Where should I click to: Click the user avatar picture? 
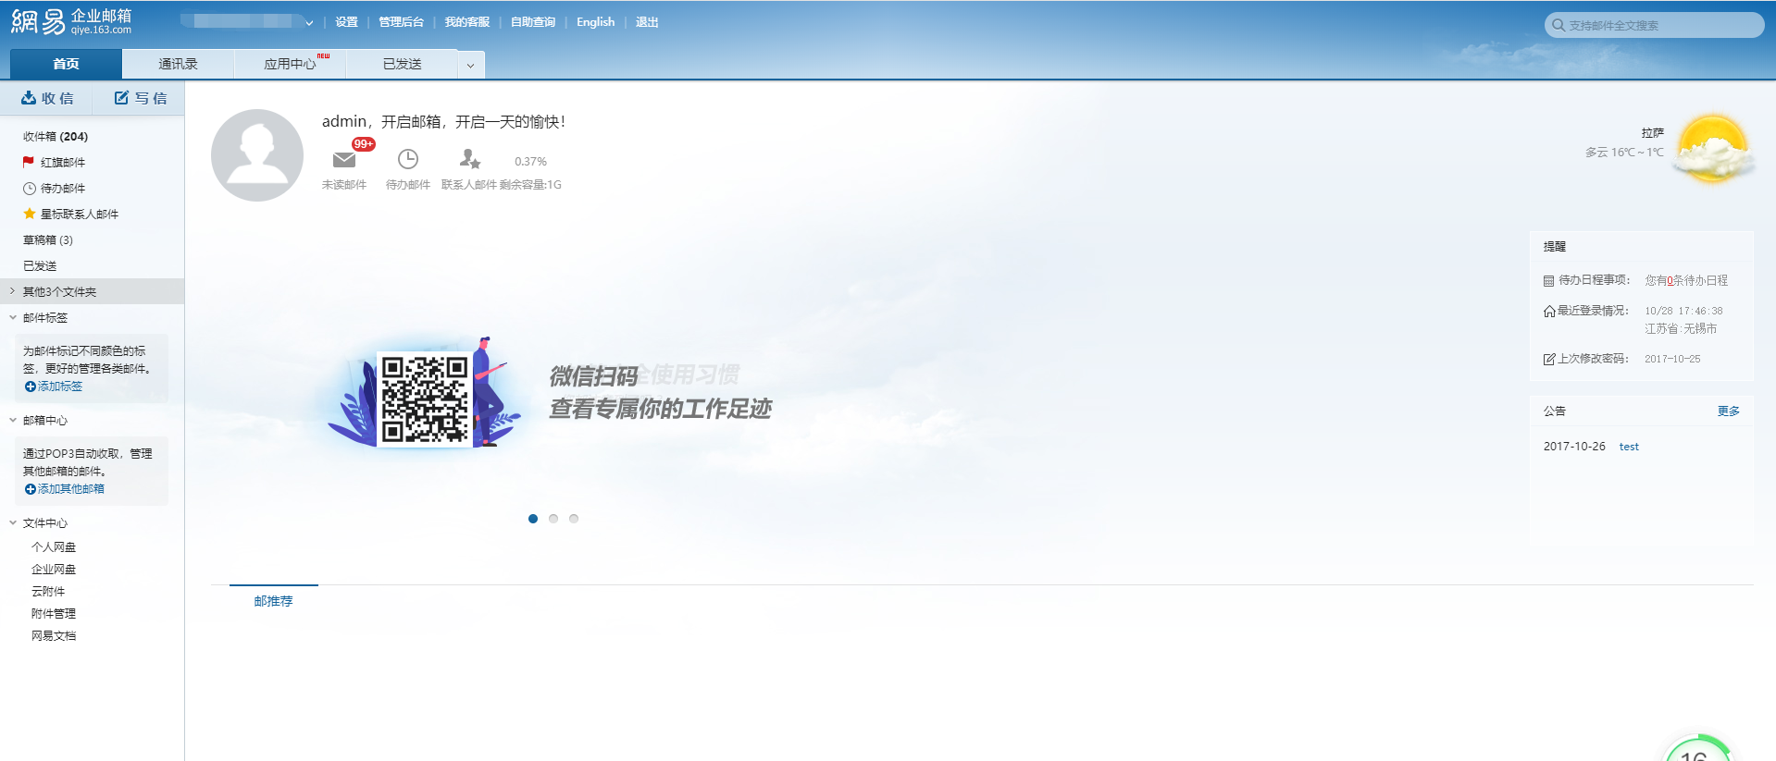[257, 155]
